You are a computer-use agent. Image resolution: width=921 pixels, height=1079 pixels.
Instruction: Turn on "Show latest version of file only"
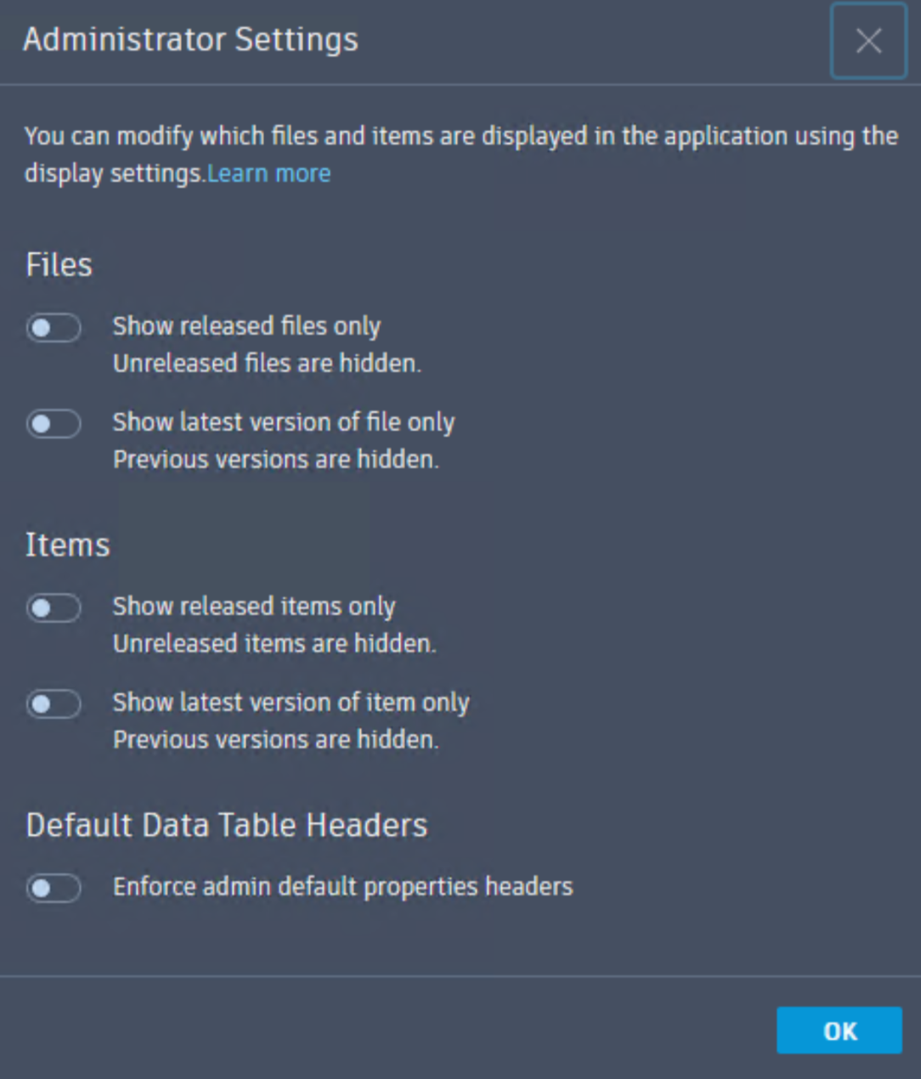coord(54,424)
